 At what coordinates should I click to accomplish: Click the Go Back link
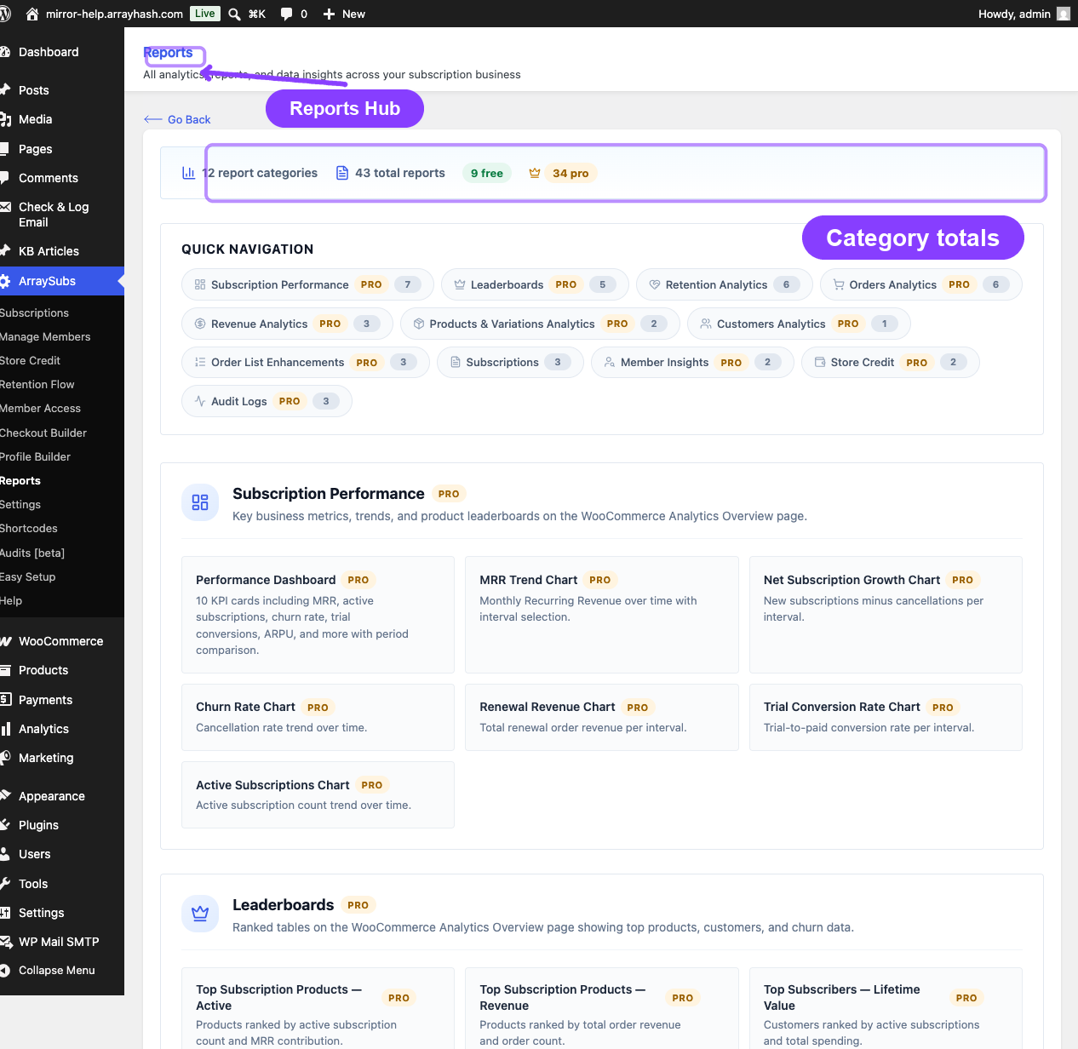[177, 120]
